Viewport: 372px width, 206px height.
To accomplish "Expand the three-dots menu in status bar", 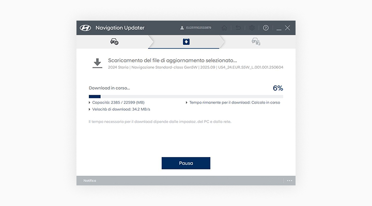I will coord(289,181).
